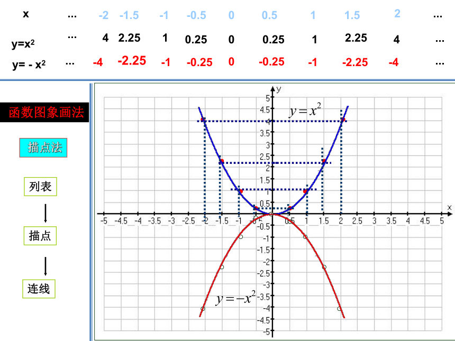Click the -3 tick label on the x axis
The width and height of the screenshot is (455, 341).
click(171, 221)
